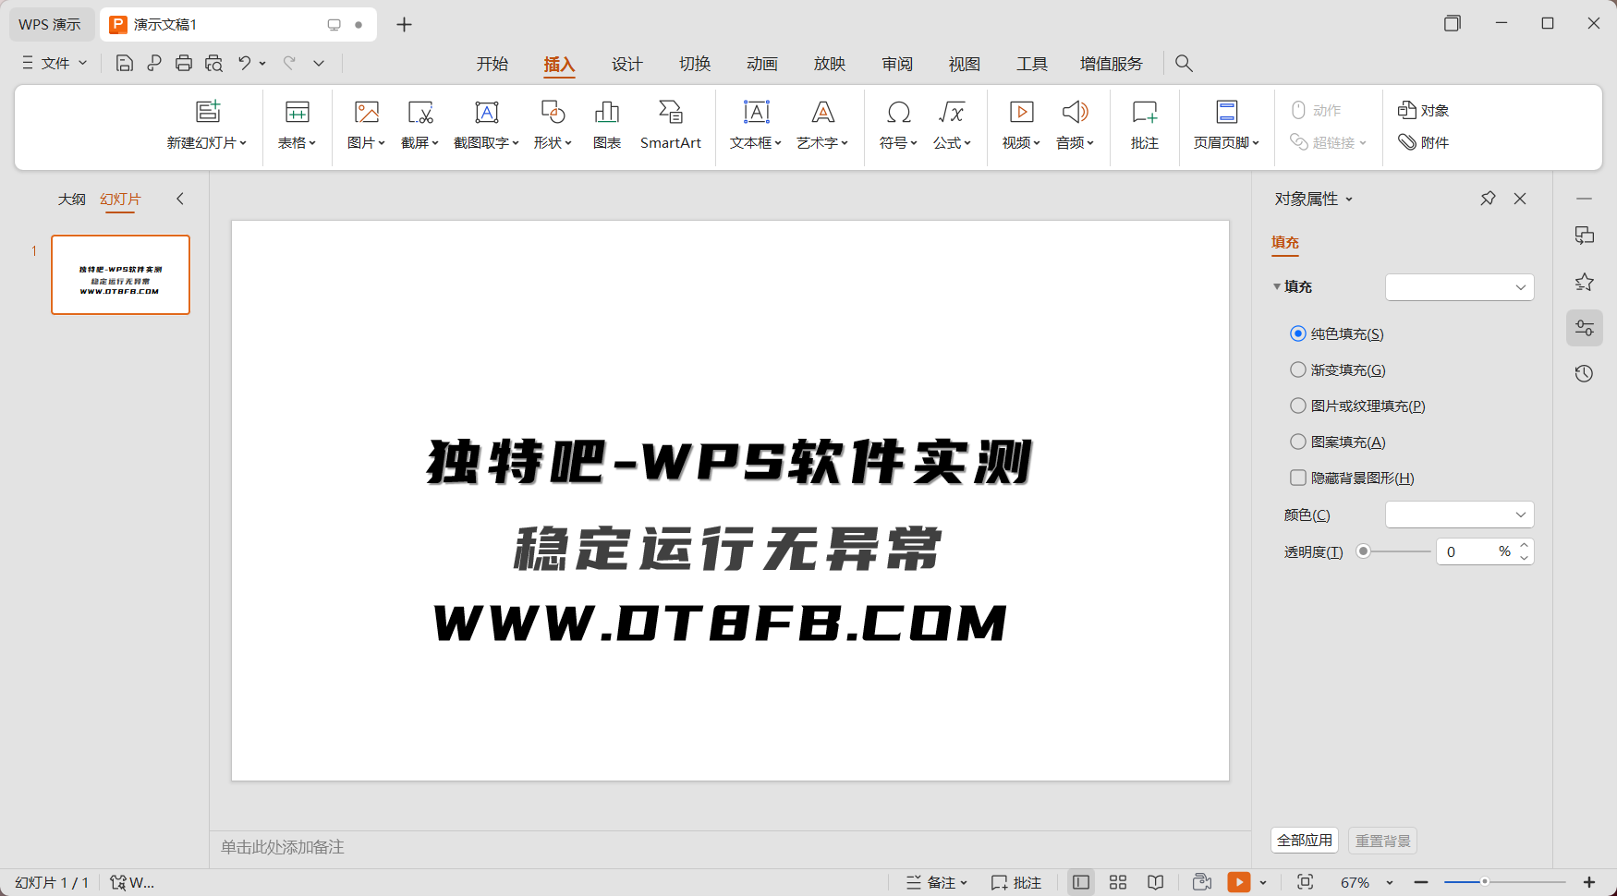The width and height of the screenshot is (1617, 896).
Task: Click the 透明度 transparency slider handle
Action: click(1363, 551)
